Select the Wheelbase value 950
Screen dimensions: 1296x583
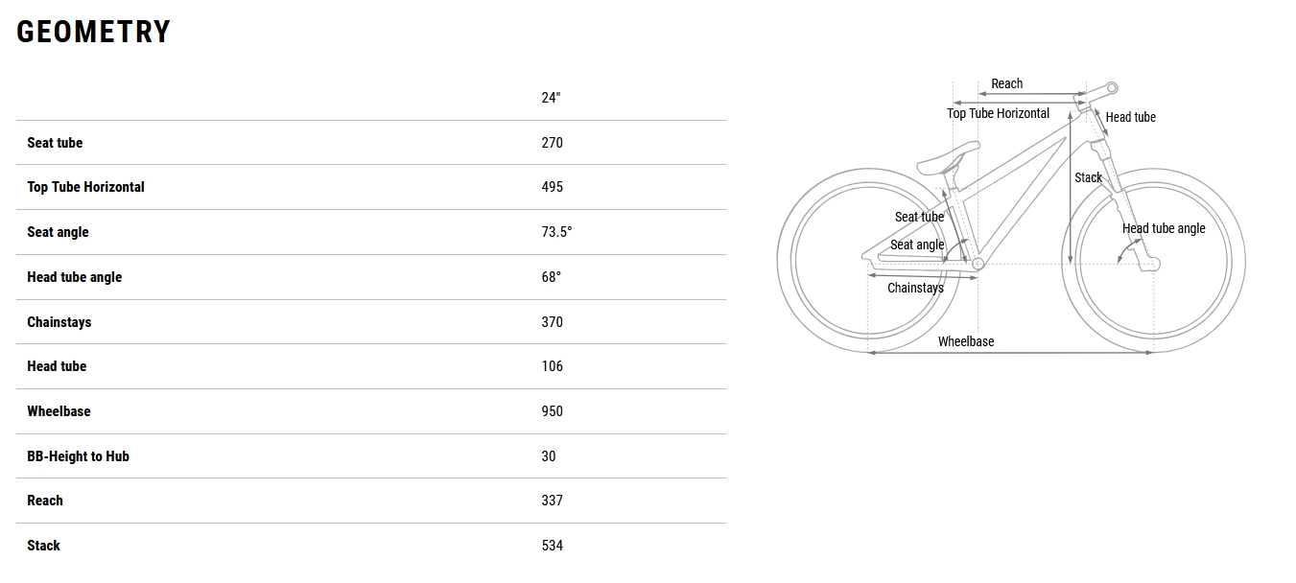pos(552,411)
